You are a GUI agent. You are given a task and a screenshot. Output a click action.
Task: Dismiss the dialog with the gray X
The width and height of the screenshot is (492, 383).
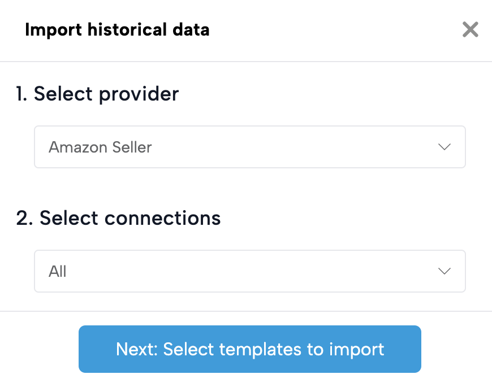coord(470,29)
